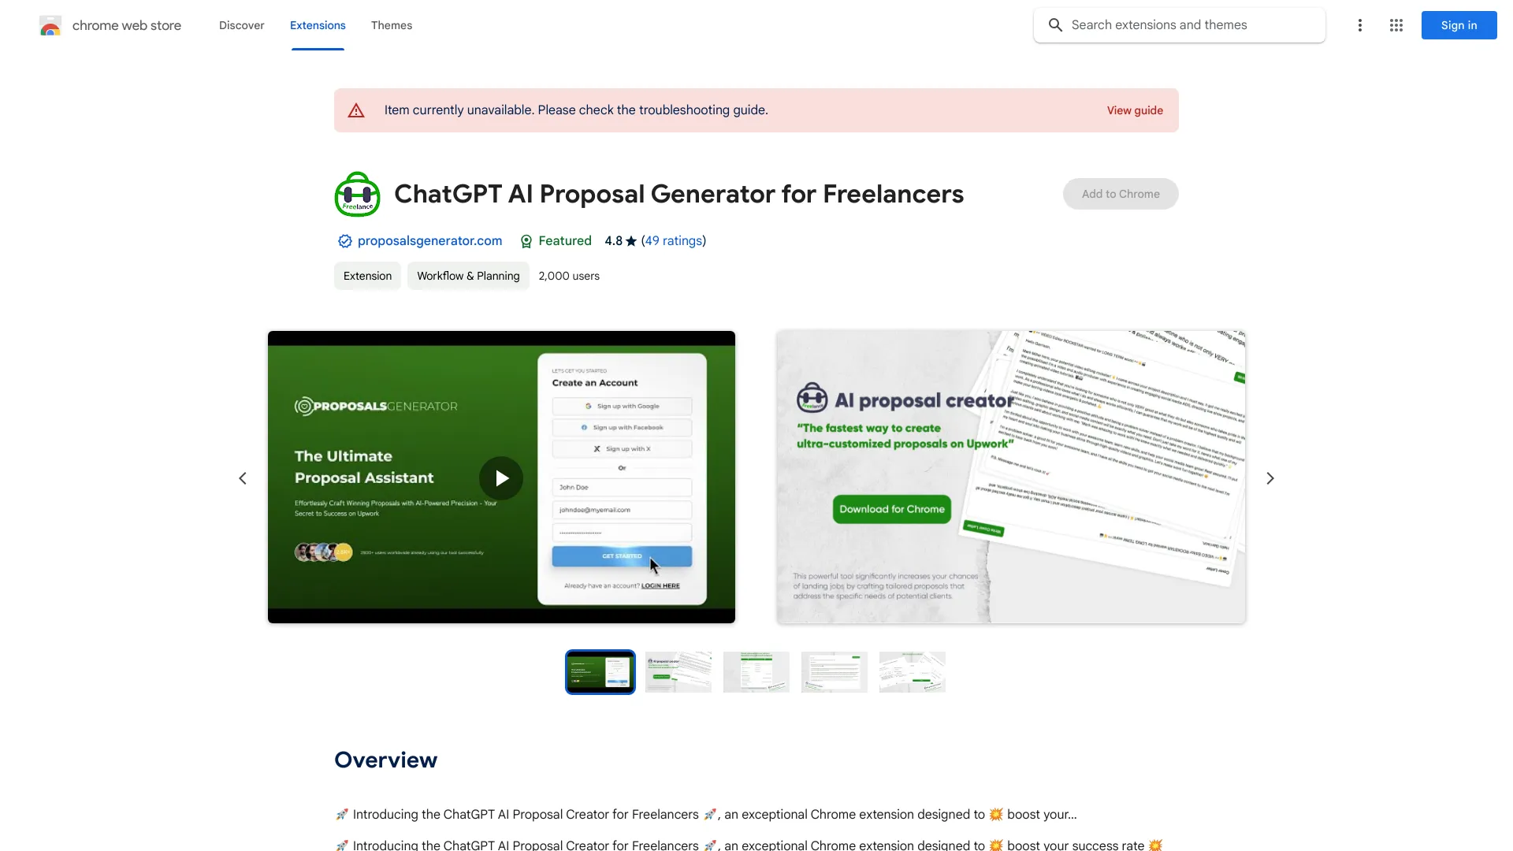Click the fifth screenshot thumbnail
Image resolution: width=1513 pixels, height=851 pixels.
913,672
